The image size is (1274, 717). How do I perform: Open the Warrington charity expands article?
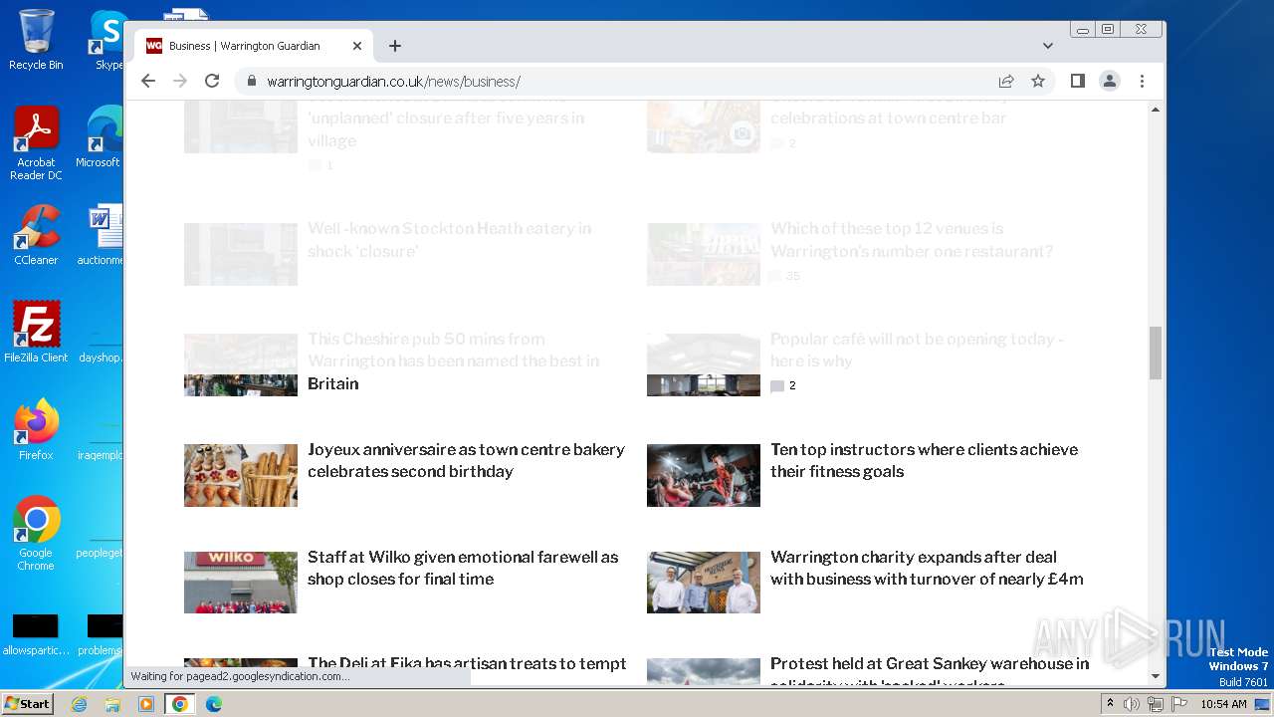point(927,568)
